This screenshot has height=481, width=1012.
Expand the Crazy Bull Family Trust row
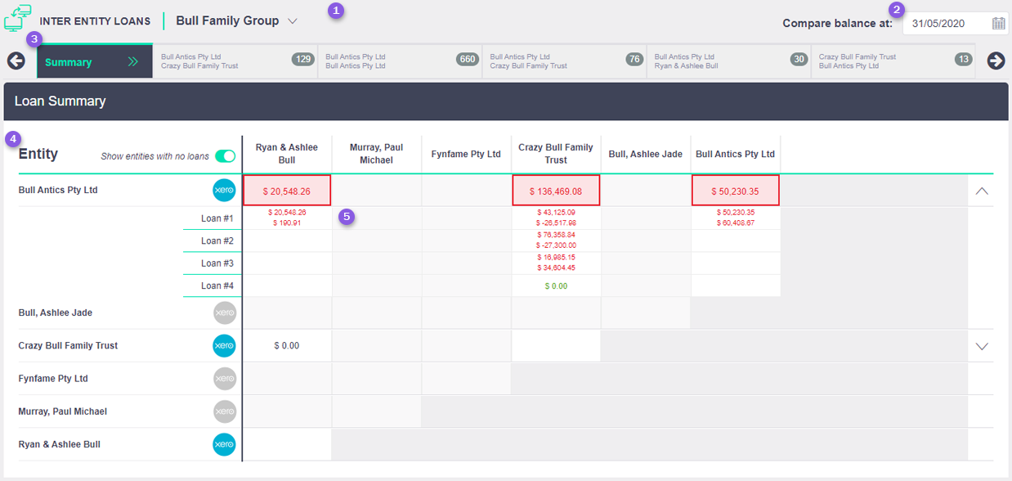point(982,345)
